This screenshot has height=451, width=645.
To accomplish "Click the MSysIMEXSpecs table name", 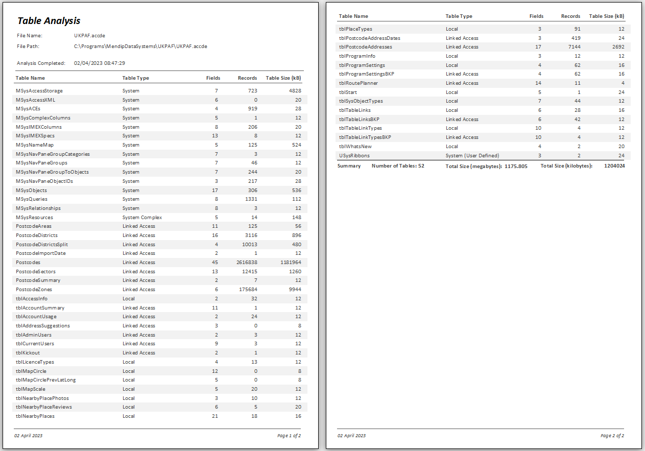I will pyautogui.click(x=35, y=136).
